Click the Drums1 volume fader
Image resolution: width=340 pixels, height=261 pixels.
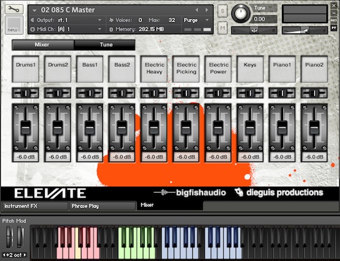(x=25, y=127)
